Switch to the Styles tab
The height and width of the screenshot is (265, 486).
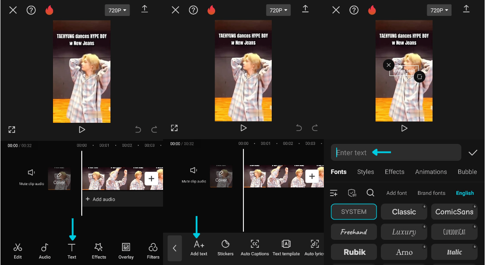(x=365, y=172)
